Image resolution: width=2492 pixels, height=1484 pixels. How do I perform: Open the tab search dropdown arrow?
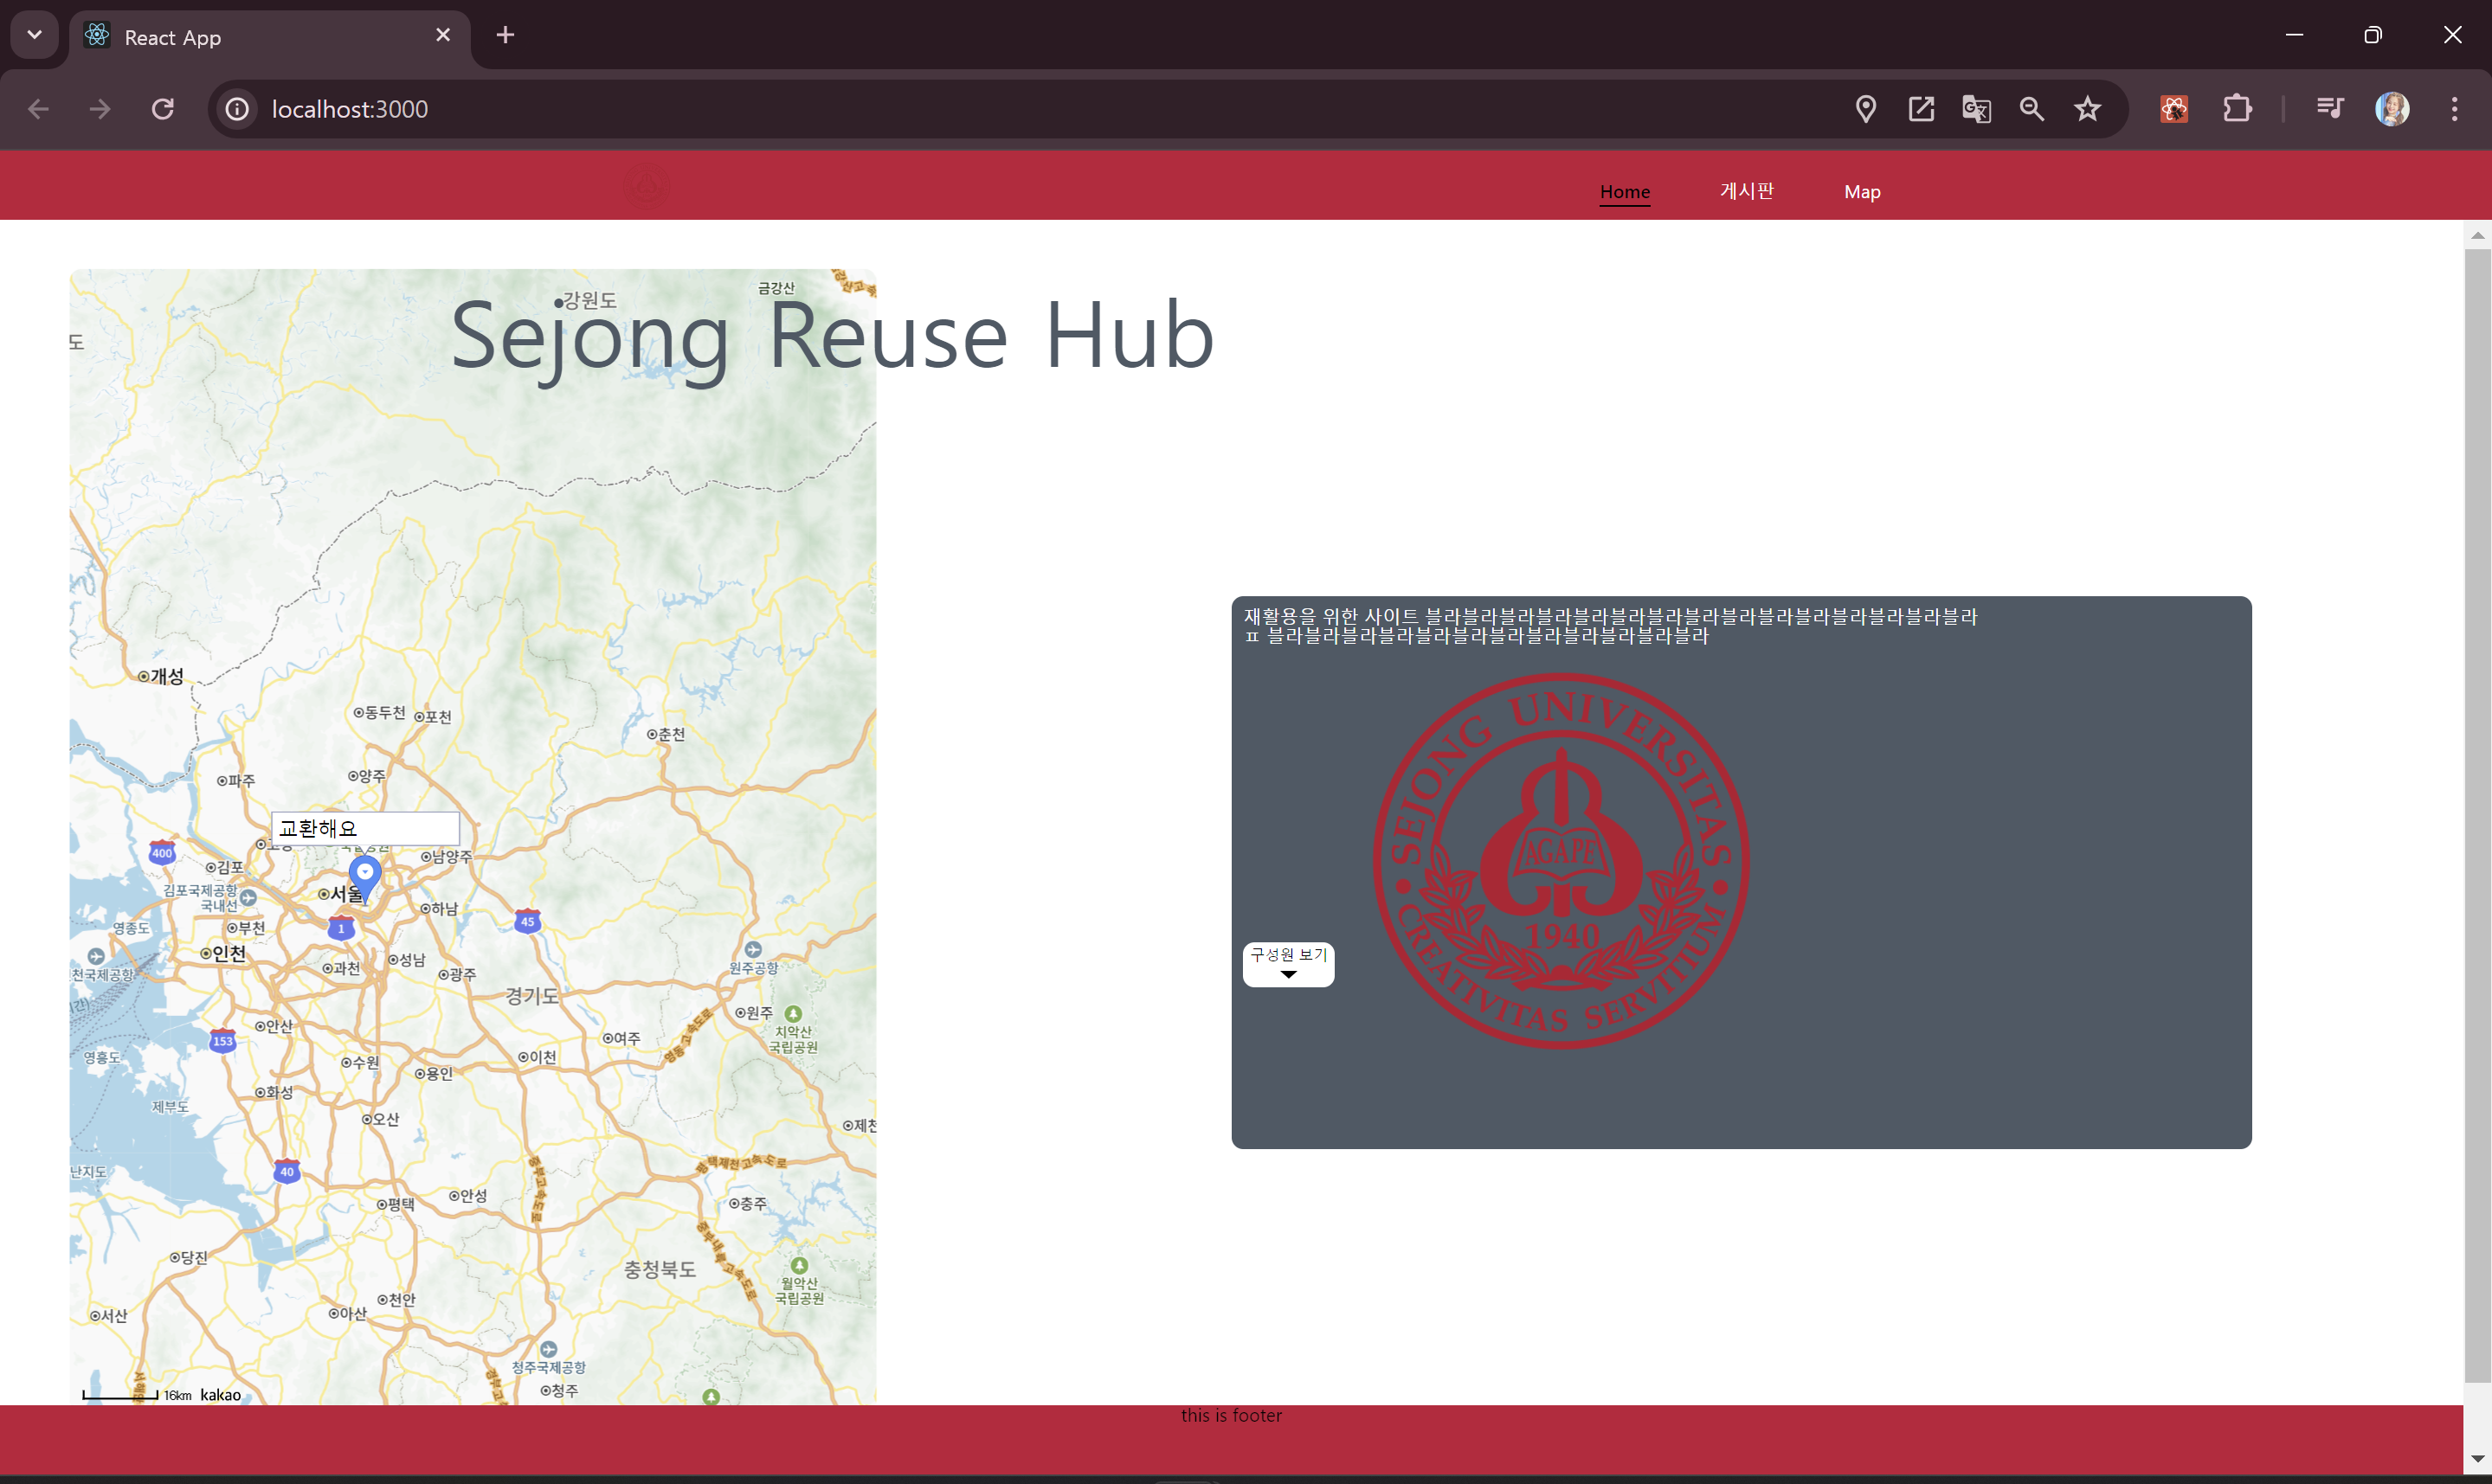click(35, 35)
